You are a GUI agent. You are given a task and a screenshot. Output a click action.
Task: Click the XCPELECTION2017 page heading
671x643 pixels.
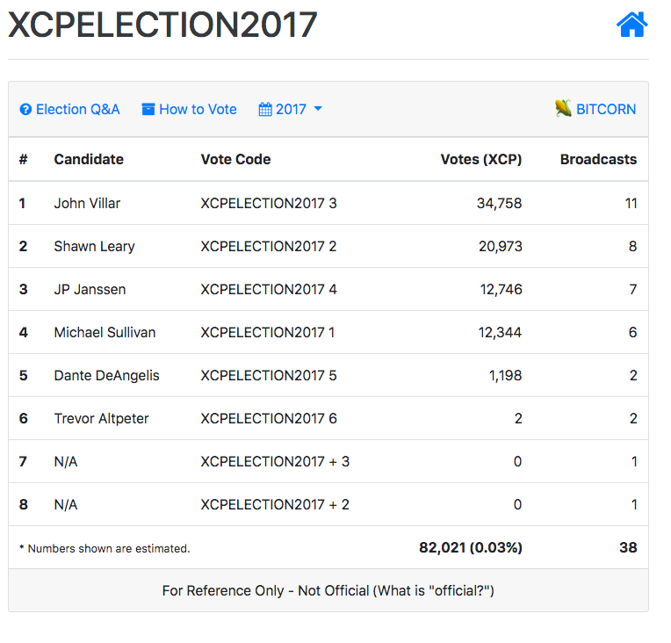(162, 25)
